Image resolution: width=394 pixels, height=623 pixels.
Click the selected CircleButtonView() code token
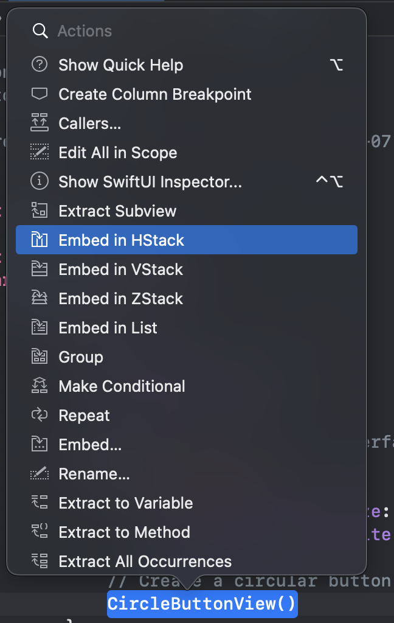click(202, 604)
